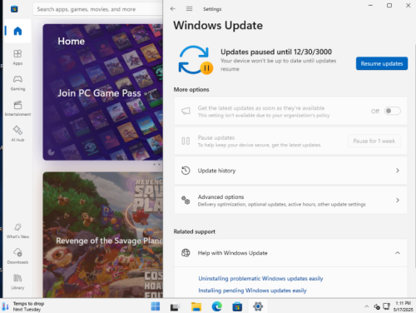Open Advanced options
This screenshot has width=416, height=313.
290,200
